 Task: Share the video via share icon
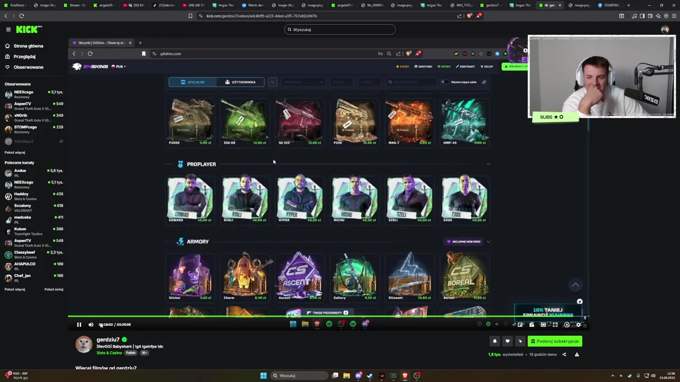tap(564, 354)
